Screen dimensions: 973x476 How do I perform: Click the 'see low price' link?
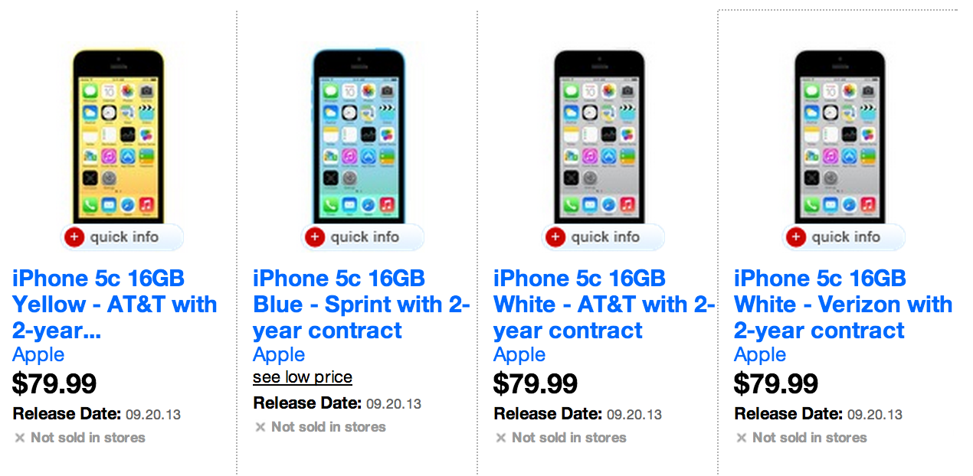tap(303, 377)
